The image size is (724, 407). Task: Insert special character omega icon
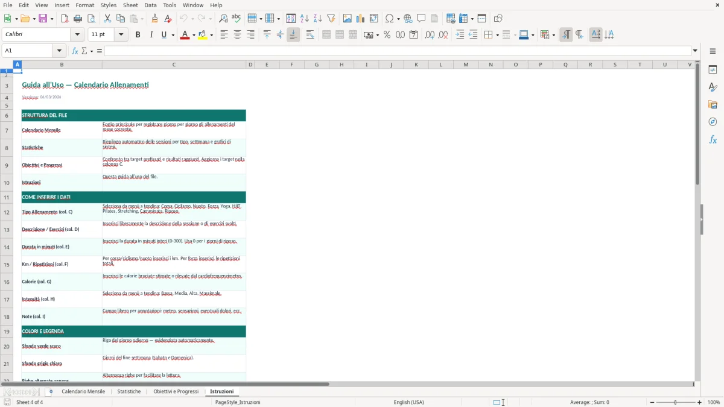click(389, 19)
